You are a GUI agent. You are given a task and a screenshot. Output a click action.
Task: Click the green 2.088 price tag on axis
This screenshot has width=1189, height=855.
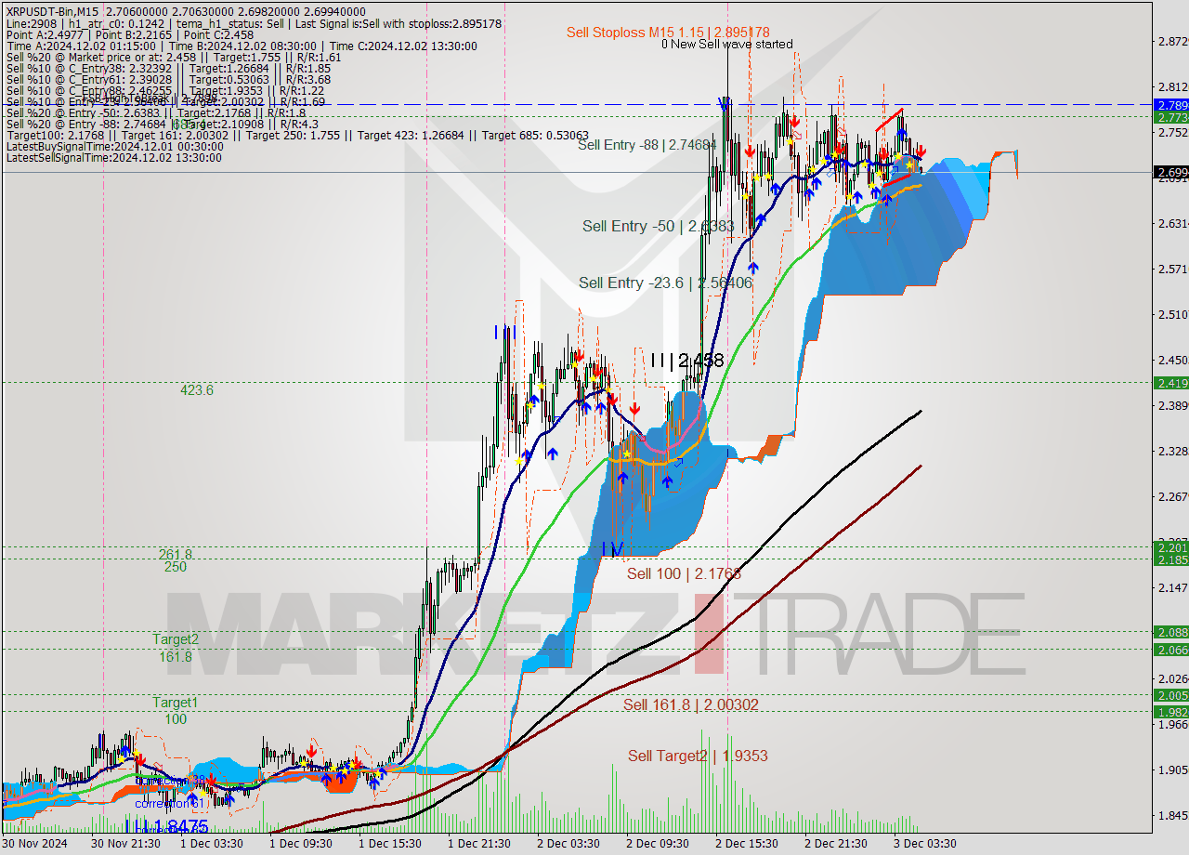[1170, 632]
